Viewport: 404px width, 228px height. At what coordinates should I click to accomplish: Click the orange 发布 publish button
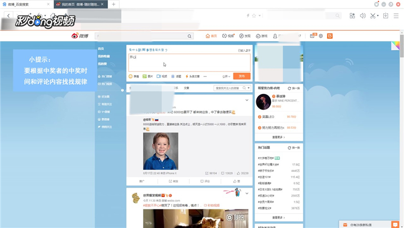click(242, 76)
